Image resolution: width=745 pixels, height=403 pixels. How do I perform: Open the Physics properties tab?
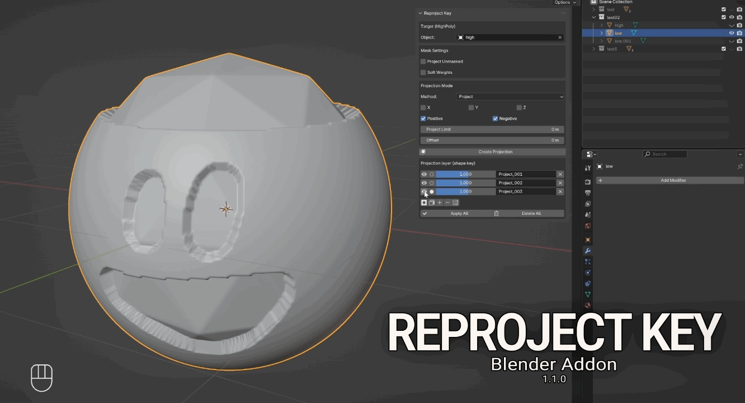pos(588,273)
